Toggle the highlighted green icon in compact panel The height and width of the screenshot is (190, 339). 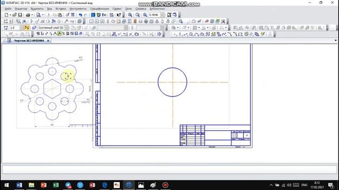[59, 34]
